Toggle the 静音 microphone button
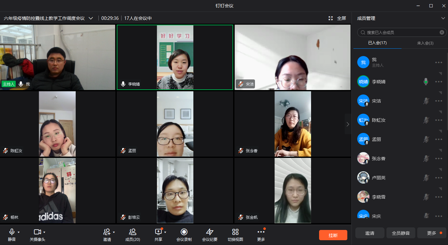The image size is (448, 245). tap(12, 232)
